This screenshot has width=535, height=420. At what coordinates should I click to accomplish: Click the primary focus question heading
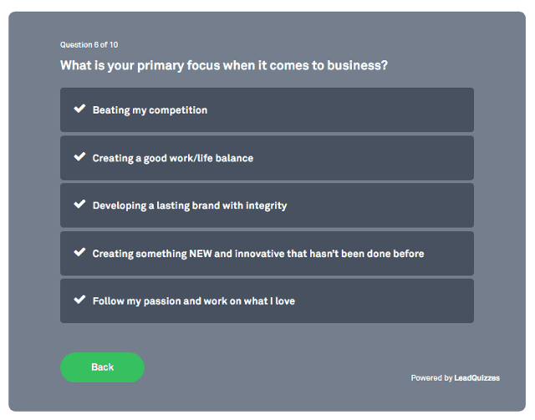pos(223,65)
